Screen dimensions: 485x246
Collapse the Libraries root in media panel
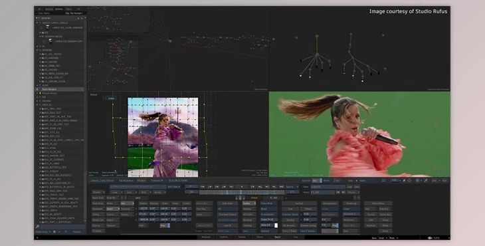pos(37,18)
